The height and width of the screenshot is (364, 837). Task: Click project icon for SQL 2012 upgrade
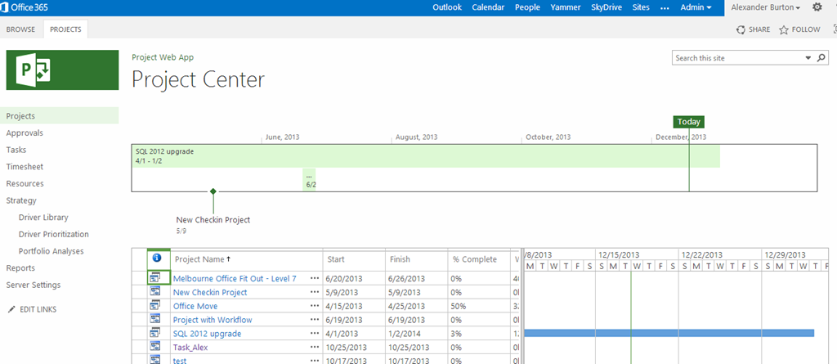coord(156,332)
